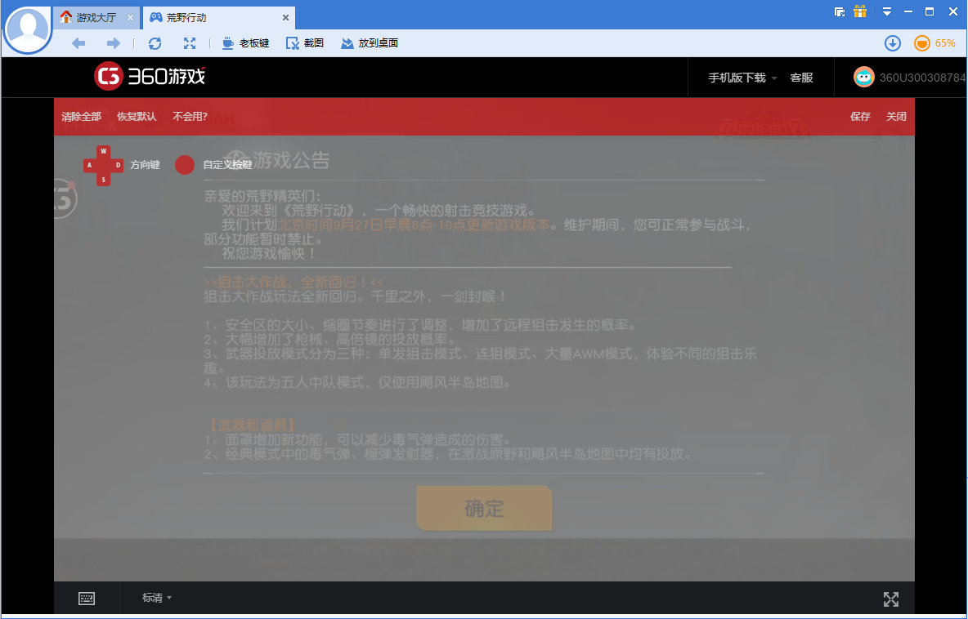Open 客服 customer service
Viewport: 968px width, 619px height.
pyautogui.click(x=801, y=78)
